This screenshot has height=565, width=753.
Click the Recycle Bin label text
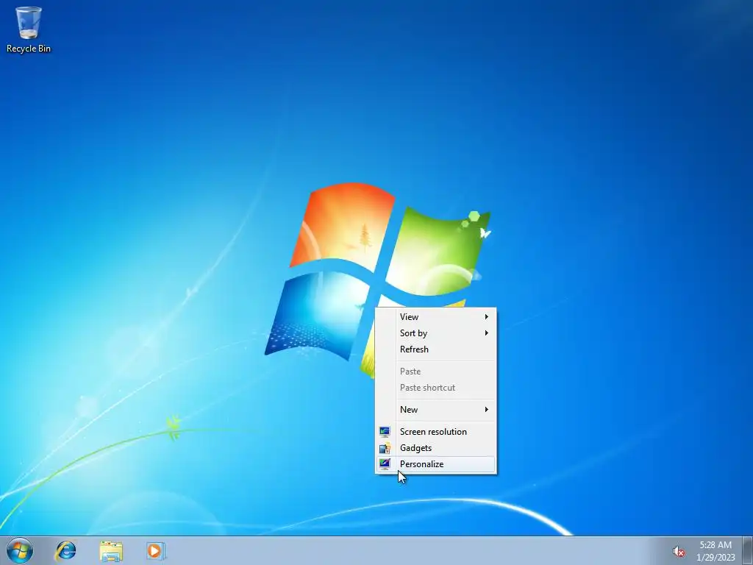pyautogui.click(x=29, y=49)
